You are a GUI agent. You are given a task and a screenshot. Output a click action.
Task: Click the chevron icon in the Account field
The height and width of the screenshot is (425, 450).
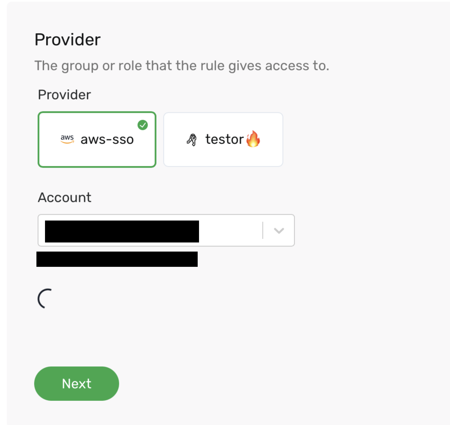click(x=279, y=230)
